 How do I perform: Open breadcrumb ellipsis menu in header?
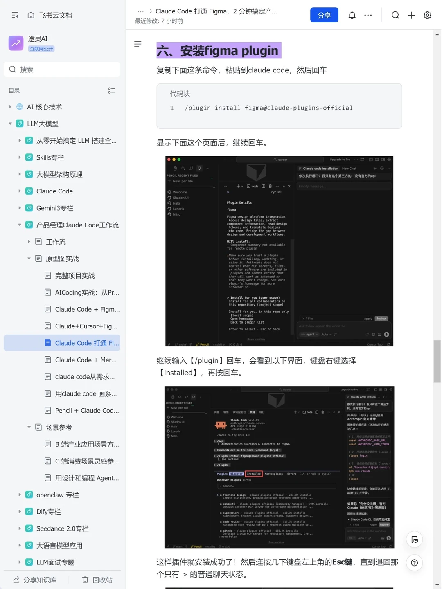tap(140, 11)
